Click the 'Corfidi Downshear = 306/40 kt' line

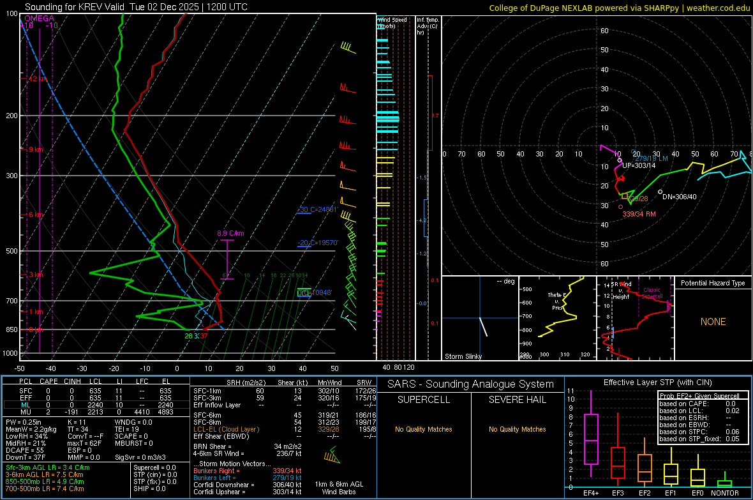(248, 485)
